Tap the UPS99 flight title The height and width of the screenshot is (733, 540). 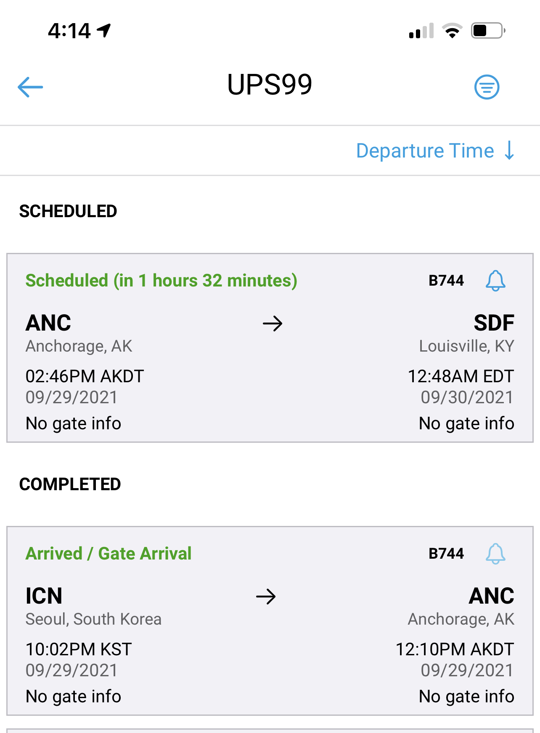pyautogui.click(x=270, y=85)
